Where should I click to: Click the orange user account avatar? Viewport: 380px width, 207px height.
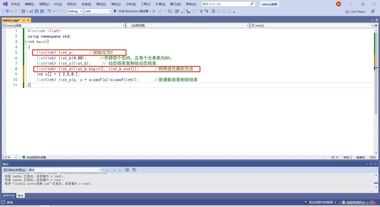tap(338, 4)
